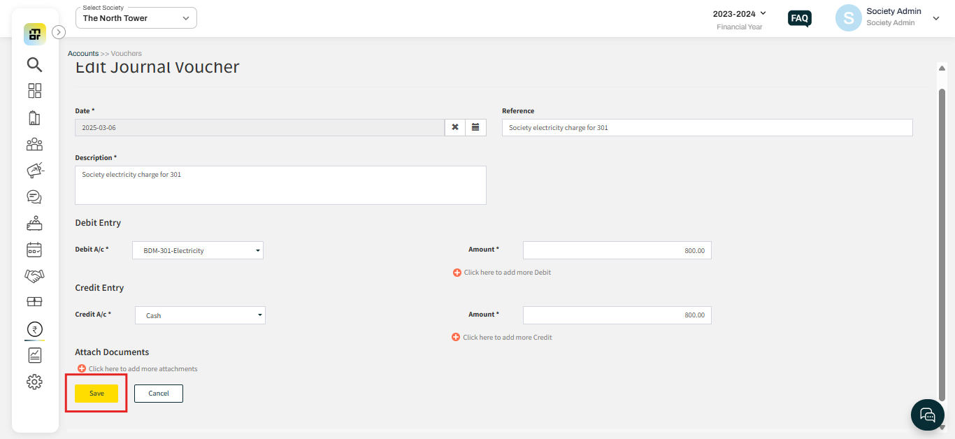Click the vertical page scrollbar
This screenshot has width=955, height=439.
(942, 245)
